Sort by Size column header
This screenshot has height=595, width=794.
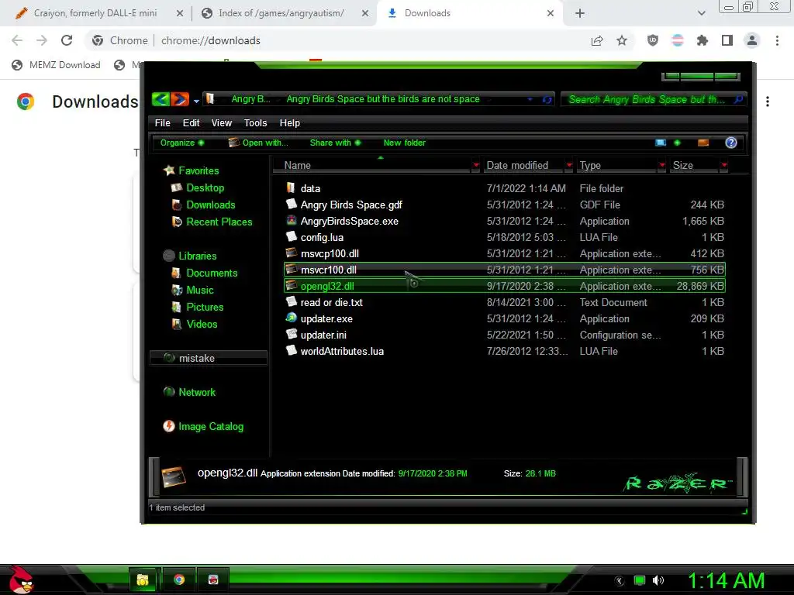tap(695, 166)
